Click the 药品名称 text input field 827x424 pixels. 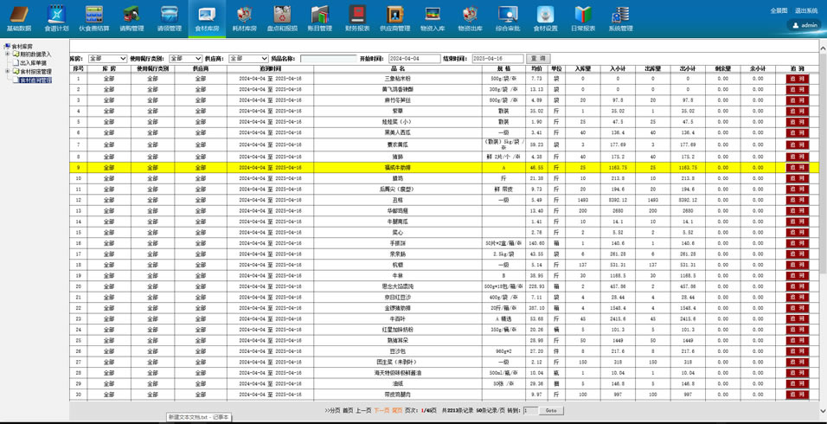tap(327, 59)
